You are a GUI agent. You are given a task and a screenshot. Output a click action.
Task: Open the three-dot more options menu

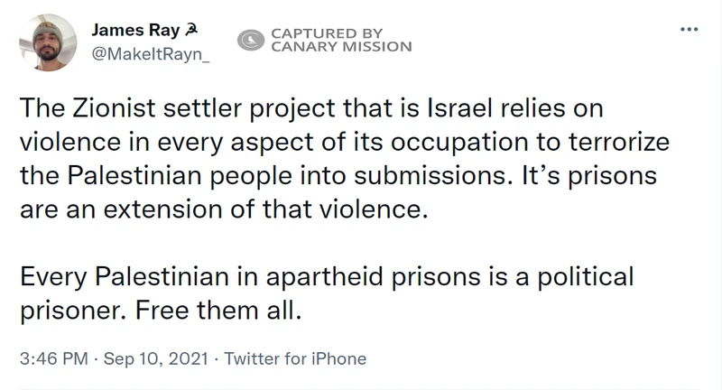pos(689,30)
